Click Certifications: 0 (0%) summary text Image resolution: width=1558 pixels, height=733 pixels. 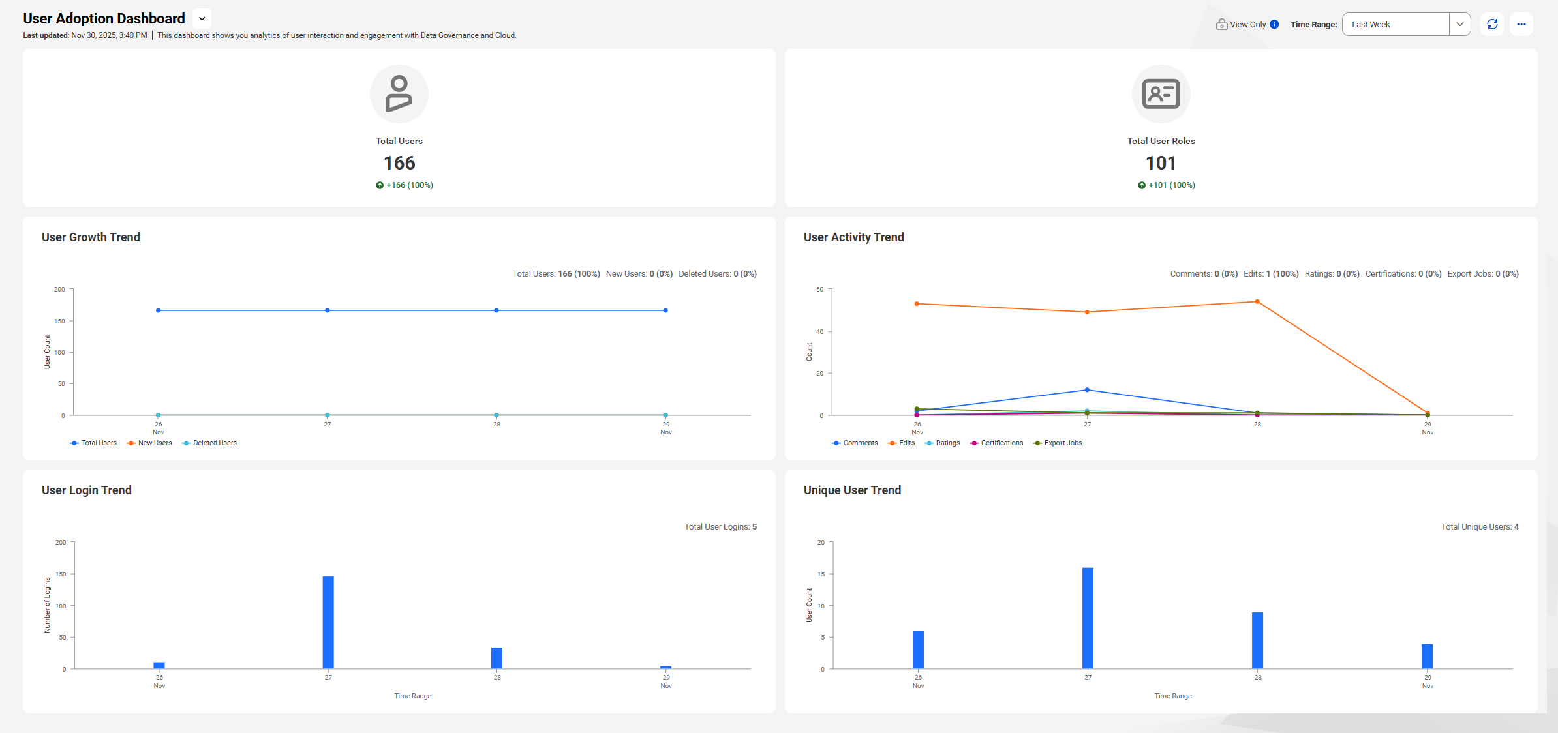click(1403, 274)
